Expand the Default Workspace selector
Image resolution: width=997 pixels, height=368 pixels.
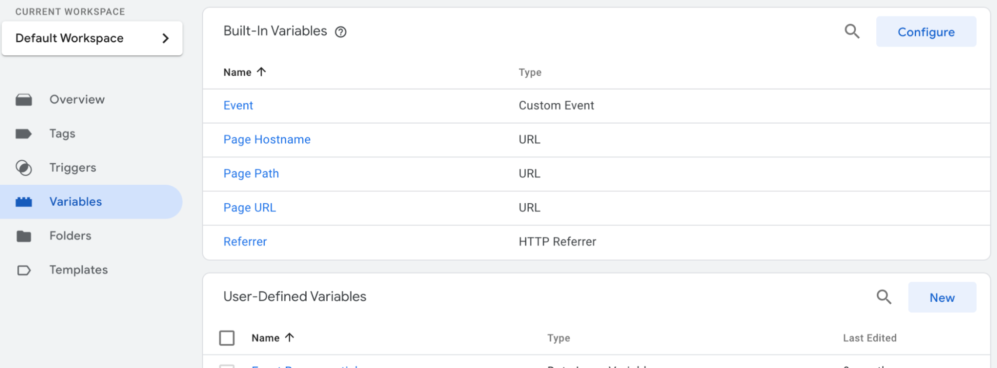[x=92, y=38]
